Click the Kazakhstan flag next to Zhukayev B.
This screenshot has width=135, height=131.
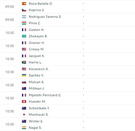(x=24, y=36)
